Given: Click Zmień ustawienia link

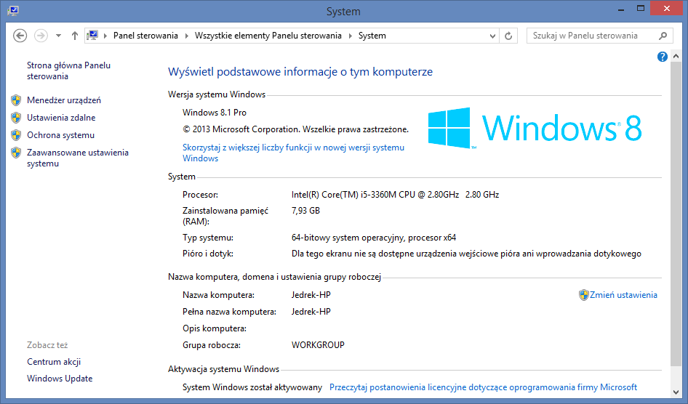Looking at the screenshot, I should coord(623,295).
